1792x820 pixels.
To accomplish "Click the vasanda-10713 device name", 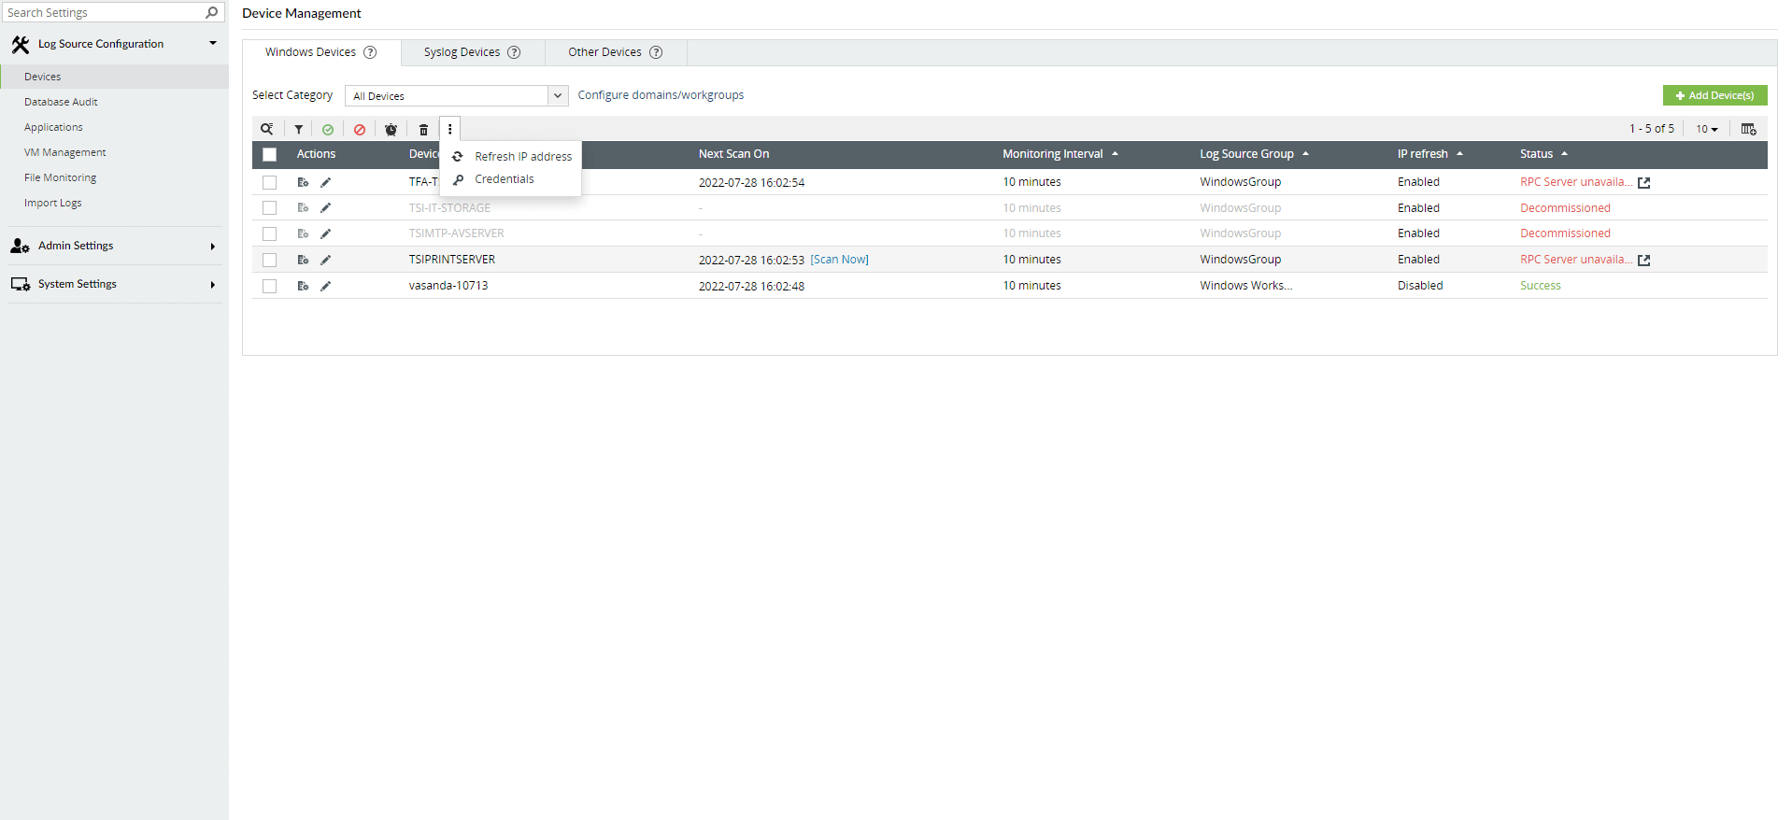I will click(x=448, y=286).
